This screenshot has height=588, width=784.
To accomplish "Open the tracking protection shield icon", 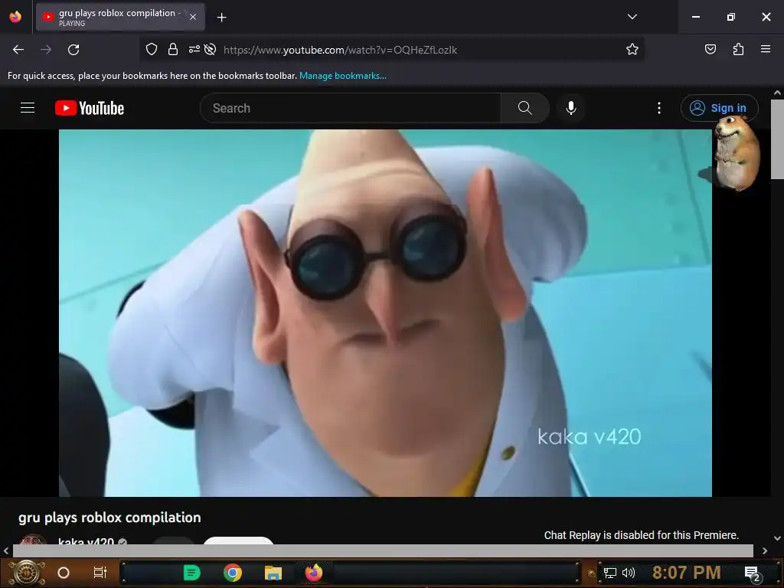I will 152,49.
